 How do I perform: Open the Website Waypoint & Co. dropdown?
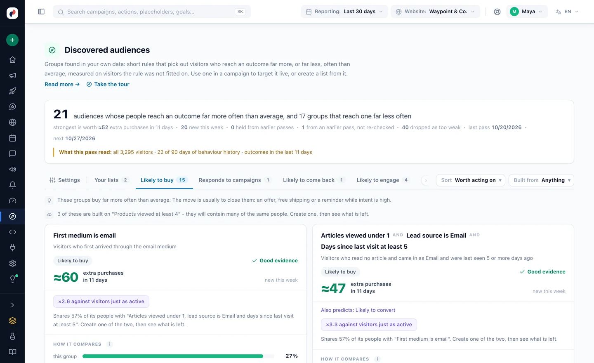(435, 12)
